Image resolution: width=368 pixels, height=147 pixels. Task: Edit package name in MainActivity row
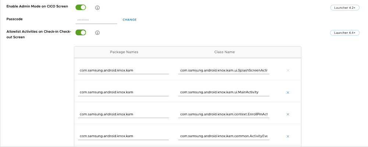pyautogui.click(x=123, y=92)
